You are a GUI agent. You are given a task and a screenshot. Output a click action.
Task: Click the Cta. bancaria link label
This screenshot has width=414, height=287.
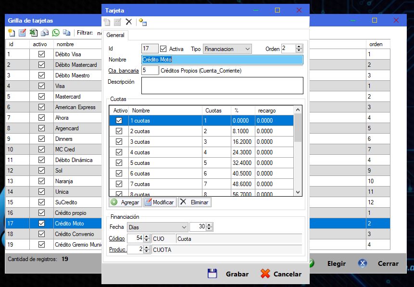coord(124,71)
